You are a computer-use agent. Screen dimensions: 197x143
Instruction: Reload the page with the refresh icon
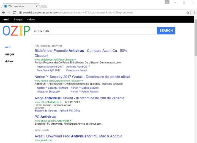click(x=14, y=13)
